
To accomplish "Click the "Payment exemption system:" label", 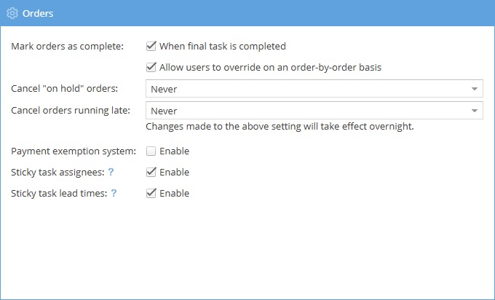I will point(74,151).
